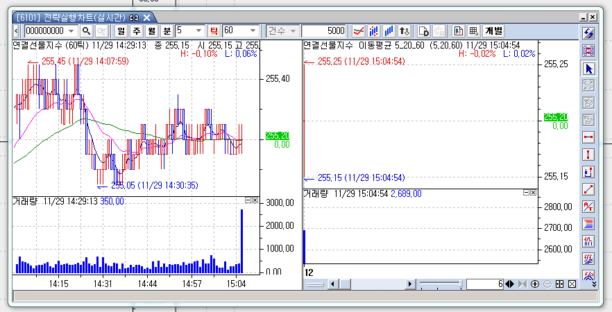Image resolution: width=612 pixels, height=312 pixels.
Task: Click the zoom-in plus circle icon
Action: (535, 284)
